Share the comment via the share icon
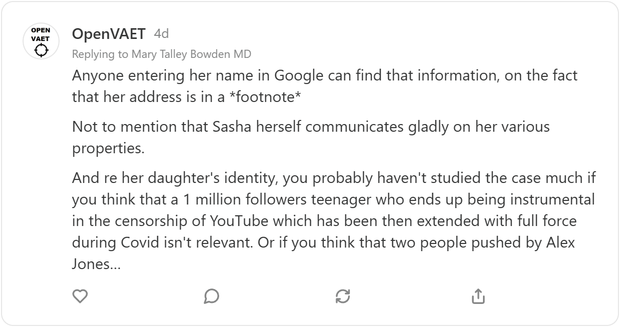The width and height of the screenshot is (620, 327). (478, 296)
